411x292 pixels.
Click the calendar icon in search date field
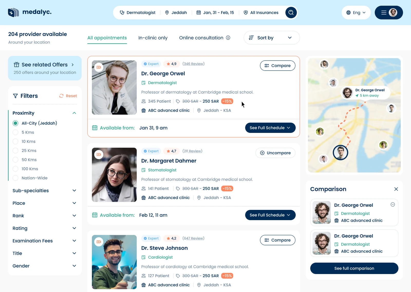[x=199, y=13]
